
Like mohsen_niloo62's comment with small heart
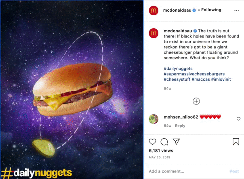(238, 119)
